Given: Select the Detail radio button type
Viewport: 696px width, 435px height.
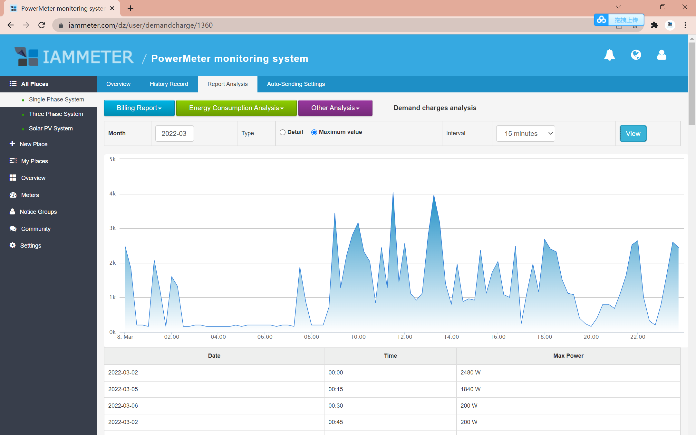Looking at the screenshot, I should [282, 132].
